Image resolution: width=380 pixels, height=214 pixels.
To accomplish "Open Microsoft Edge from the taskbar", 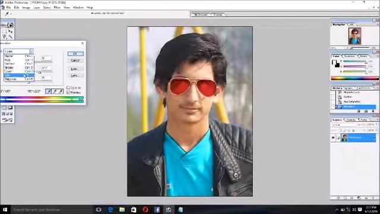I will click(x=110, y=209).
